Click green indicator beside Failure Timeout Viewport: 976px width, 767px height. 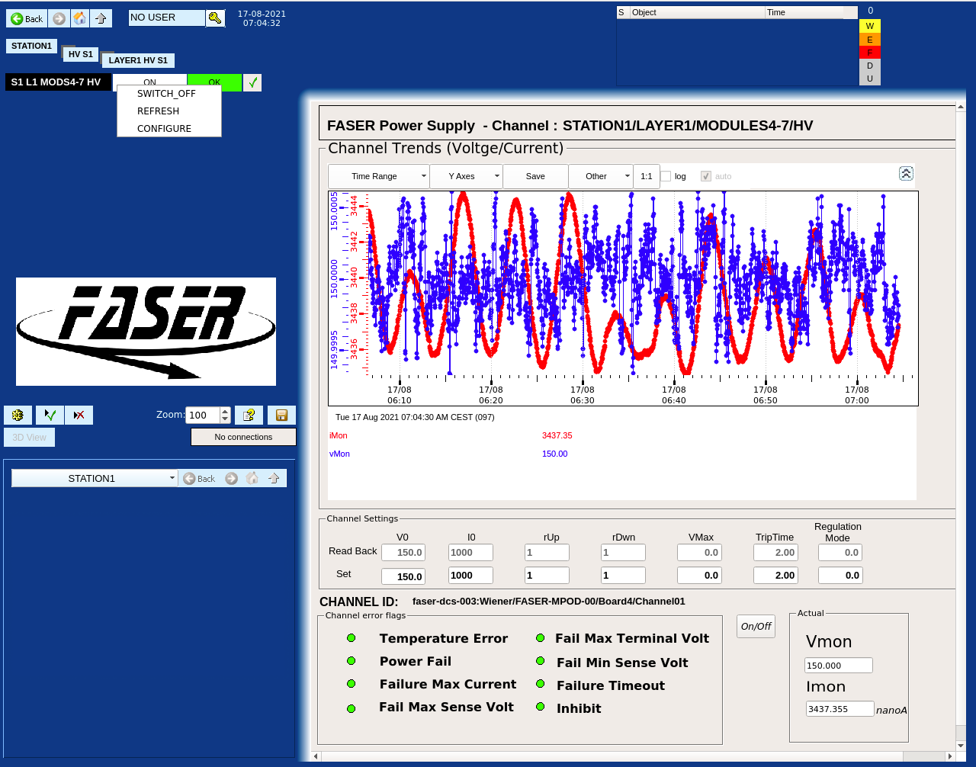541,684
